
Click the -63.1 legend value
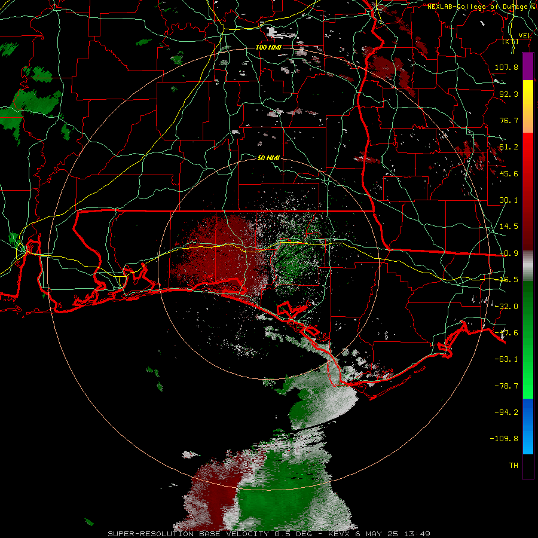(x=506, y=359)
